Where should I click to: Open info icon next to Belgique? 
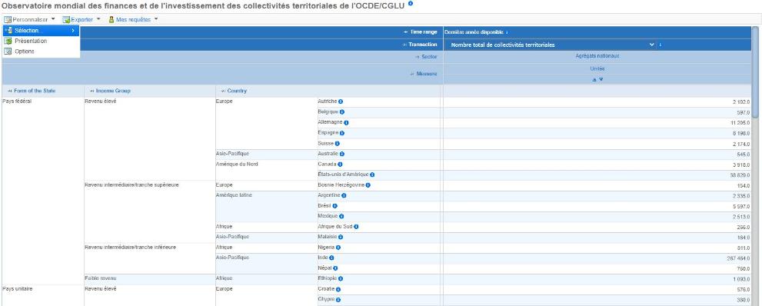pos(342,112)
